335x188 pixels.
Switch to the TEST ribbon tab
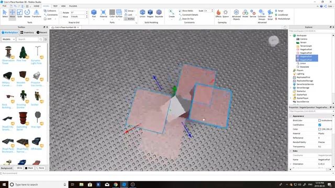55,6
